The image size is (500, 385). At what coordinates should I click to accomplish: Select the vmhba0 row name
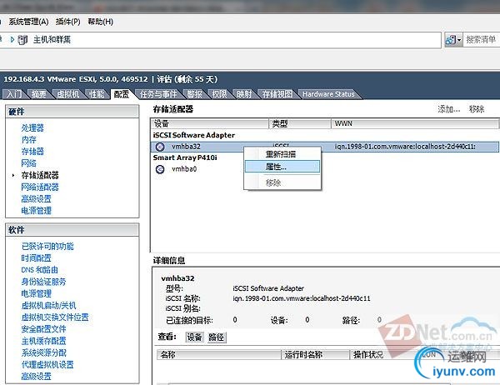click(184, 169)
